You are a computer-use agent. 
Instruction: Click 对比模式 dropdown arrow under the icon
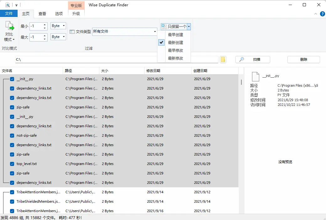click(x=13, y=40)
